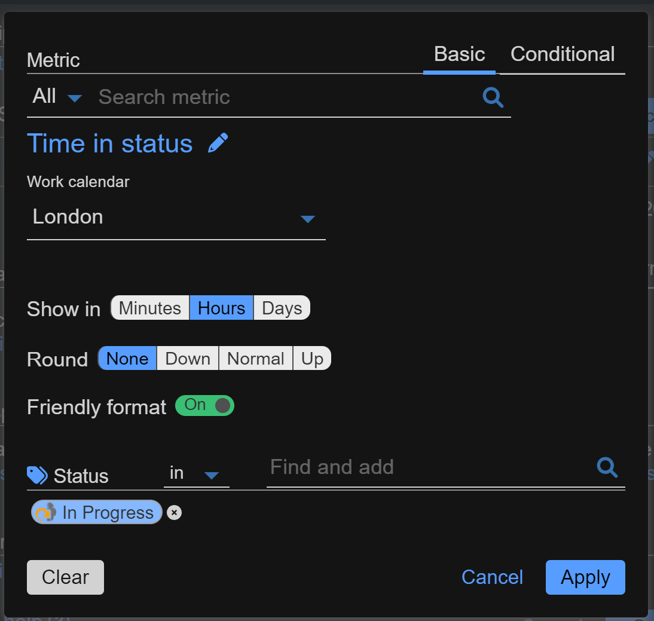This screenshot has width=654, height=621.
Task: Open the All metric category dropdown
Action: 57,97
